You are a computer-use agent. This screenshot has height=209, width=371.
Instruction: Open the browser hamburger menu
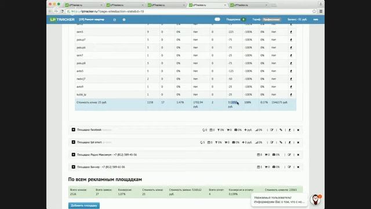pos(321,12)
